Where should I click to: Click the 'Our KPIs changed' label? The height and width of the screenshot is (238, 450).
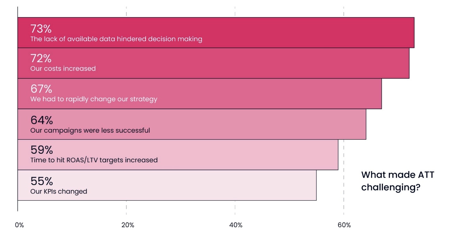(x=59, y=191)
